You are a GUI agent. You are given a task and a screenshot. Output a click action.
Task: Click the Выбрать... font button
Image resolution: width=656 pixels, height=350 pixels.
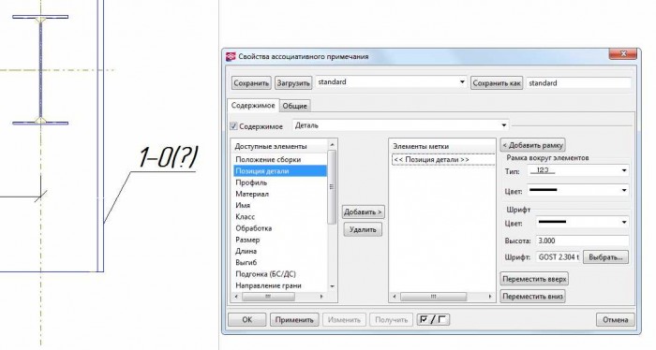(x=605, y=257)
